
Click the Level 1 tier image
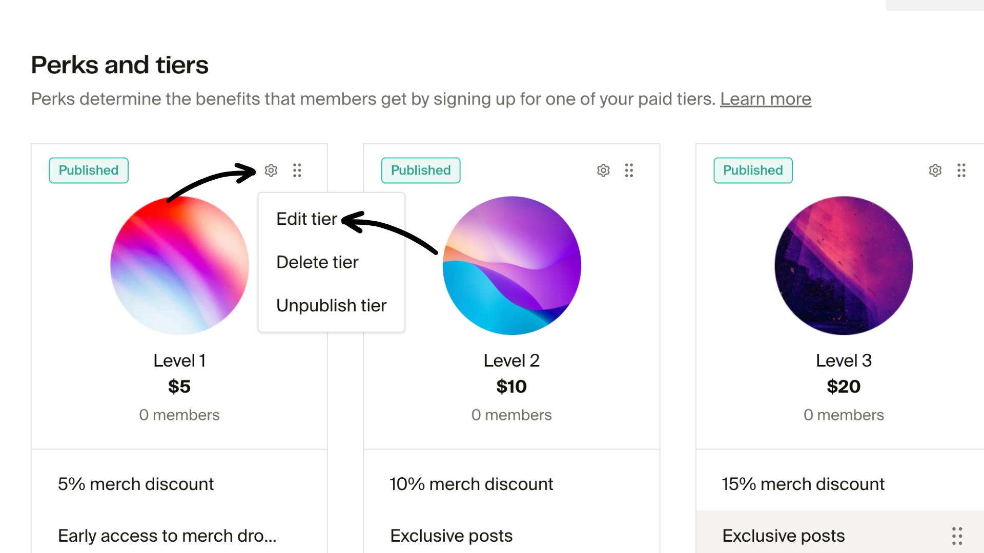[x=179, y=266]
